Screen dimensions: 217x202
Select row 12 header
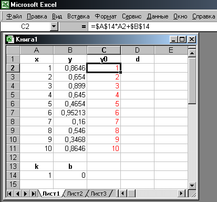(13, 157)
